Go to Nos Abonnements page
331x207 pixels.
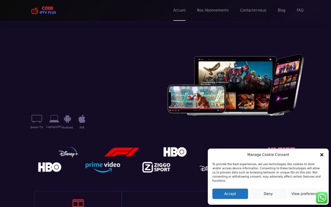(x=212, y=10)
